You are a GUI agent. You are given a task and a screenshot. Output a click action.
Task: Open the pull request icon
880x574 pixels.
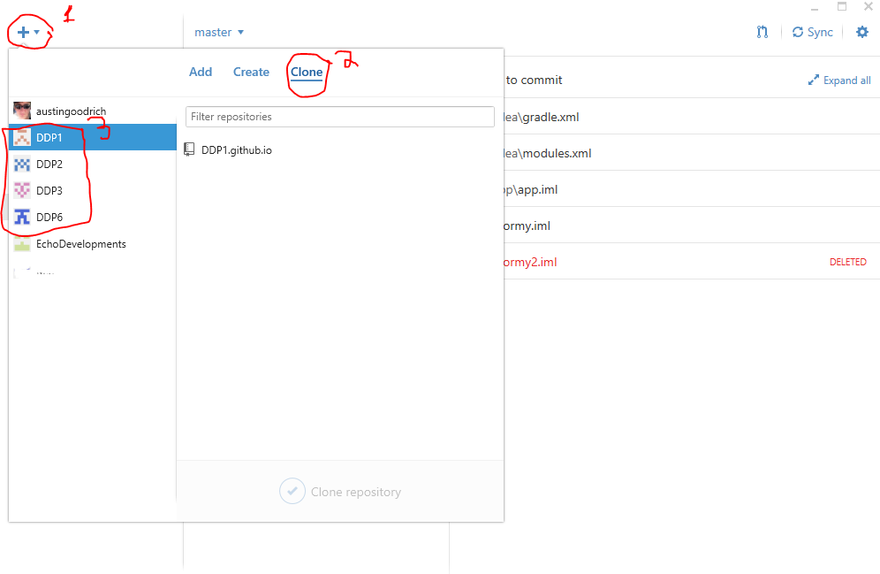point(762,32)
